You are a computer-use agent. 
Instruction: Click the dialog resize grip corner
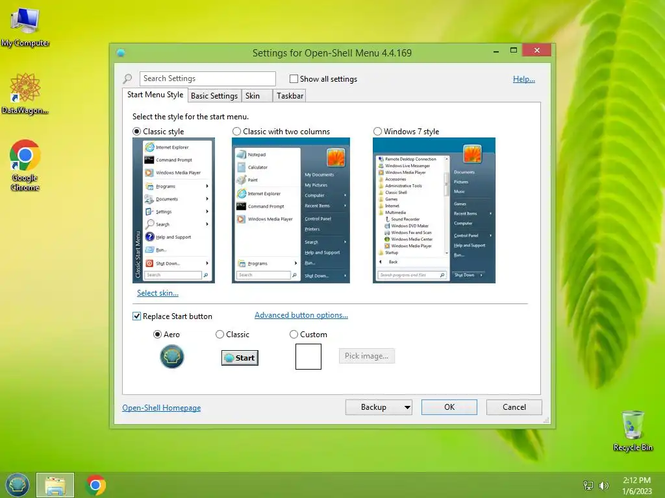[546, 420]
